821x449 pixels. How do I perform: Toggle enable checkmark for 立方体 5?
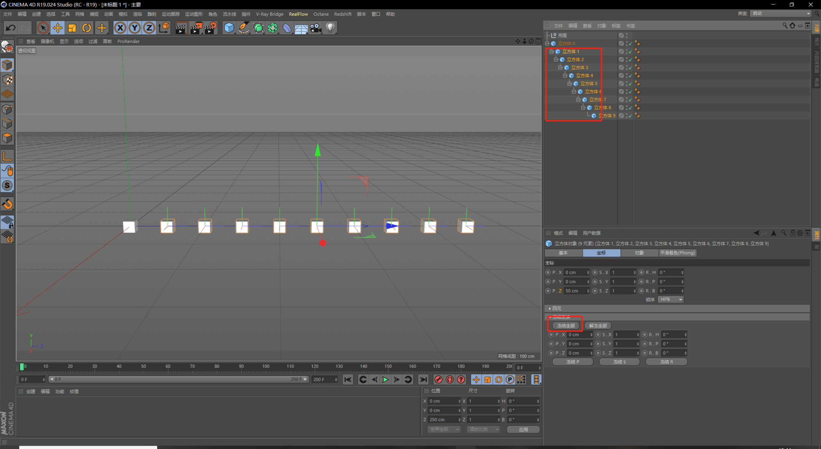[x=631, y=84]
